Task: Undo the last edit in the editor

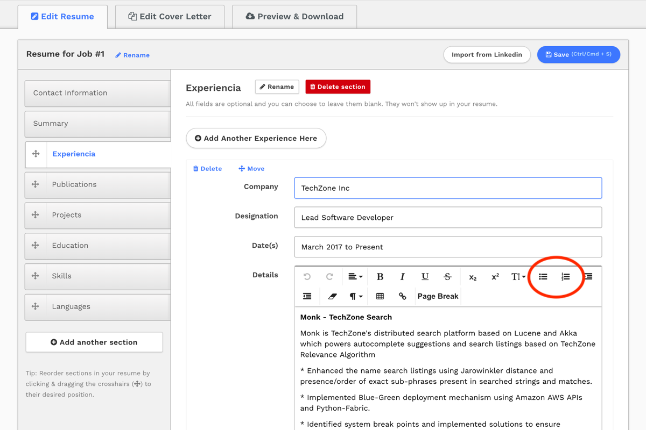Action: 307,276
